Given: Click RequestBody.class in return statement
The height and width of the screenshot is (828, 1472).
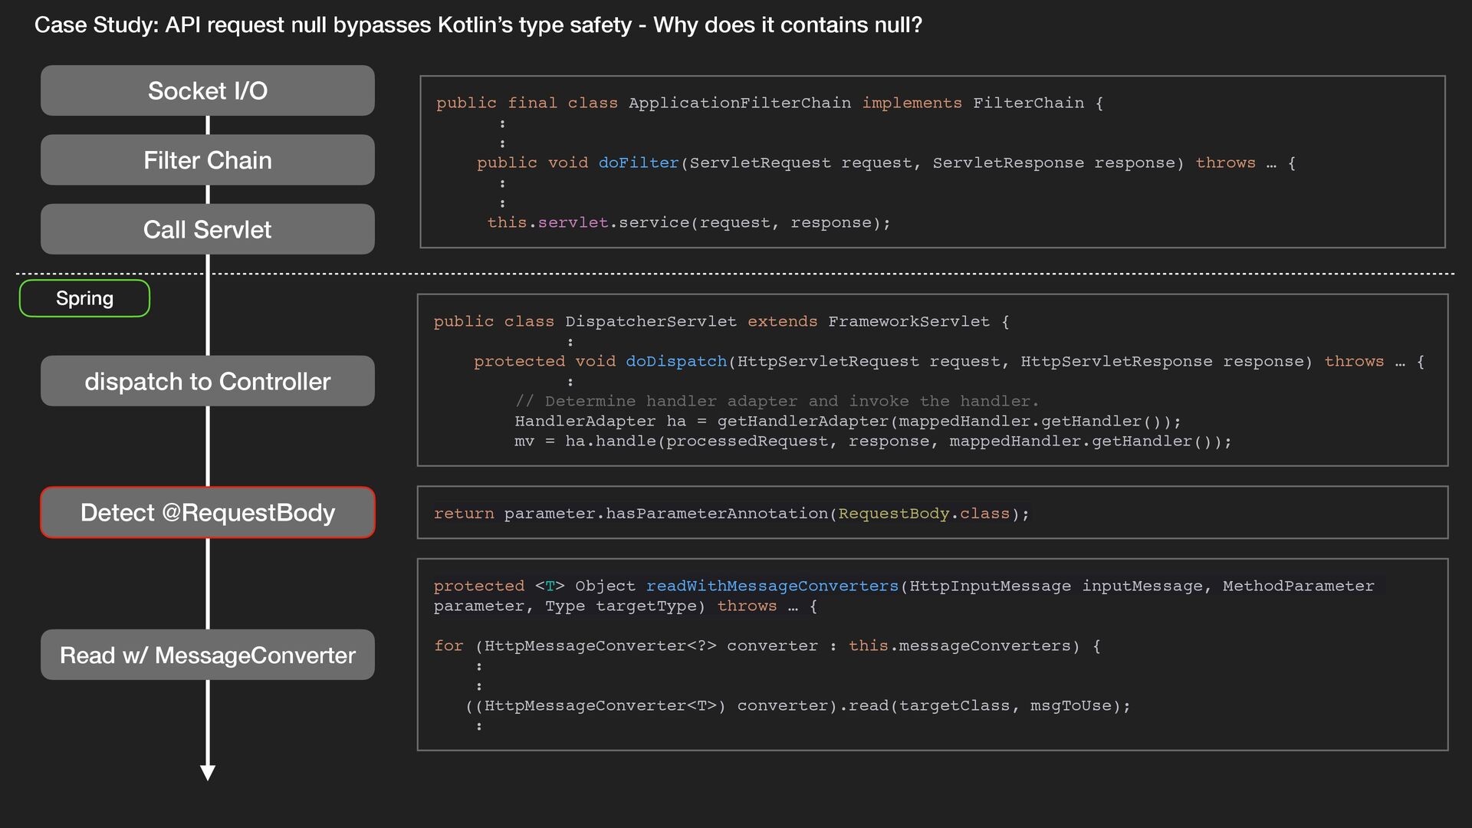Looking at the screenshot, I should click(x=923, y=514).
